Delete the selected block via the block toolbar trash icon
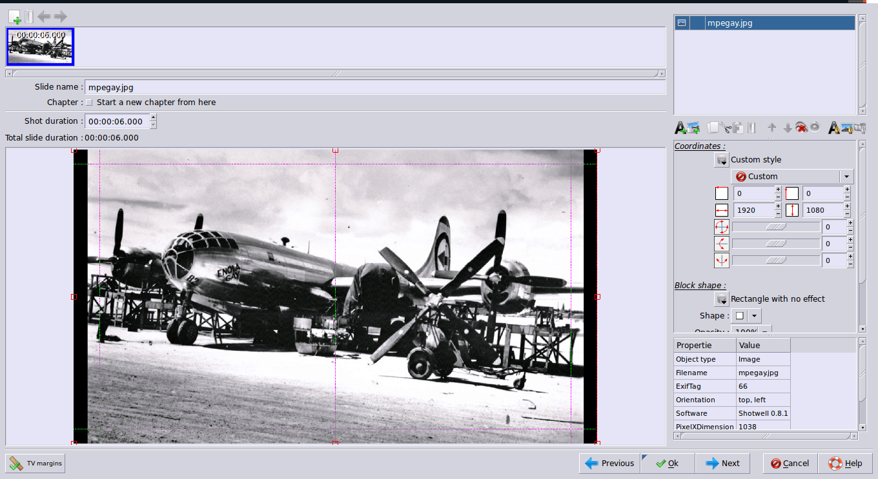The height and width of the screenshot is (479, 878). point(751,128)
